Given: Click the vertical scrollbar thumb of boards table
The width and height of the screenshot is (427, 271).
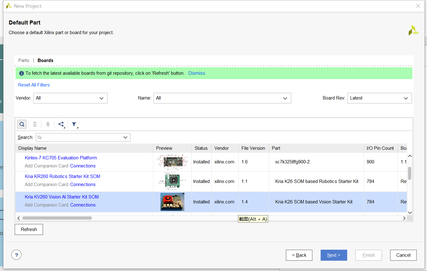Looking at the screenshot, I should point(410,173).
